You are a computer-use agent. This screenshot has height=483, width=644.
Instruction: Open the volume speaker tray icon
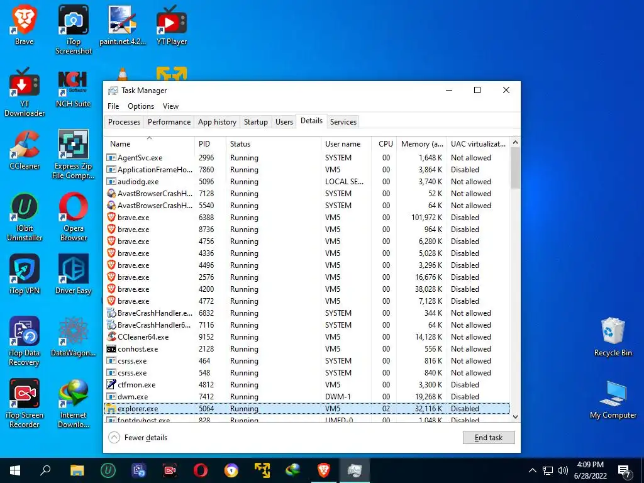coord(563,470)
